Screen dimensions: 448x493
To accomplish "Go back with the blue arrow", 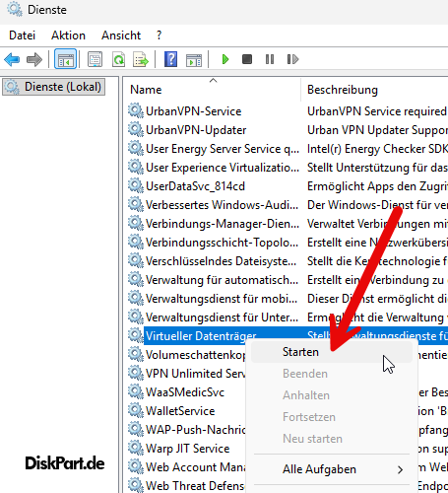I will click(x=12, y=59).
